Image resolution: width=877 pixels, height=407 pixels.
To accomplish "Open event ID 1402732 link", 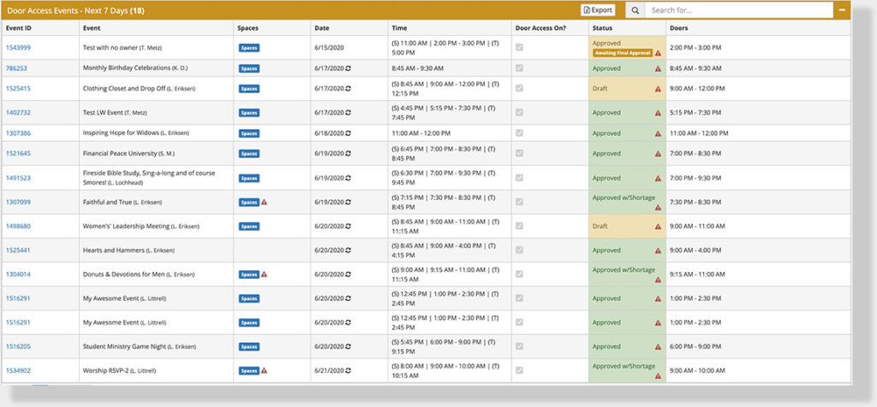I will [x=18, y=113].
